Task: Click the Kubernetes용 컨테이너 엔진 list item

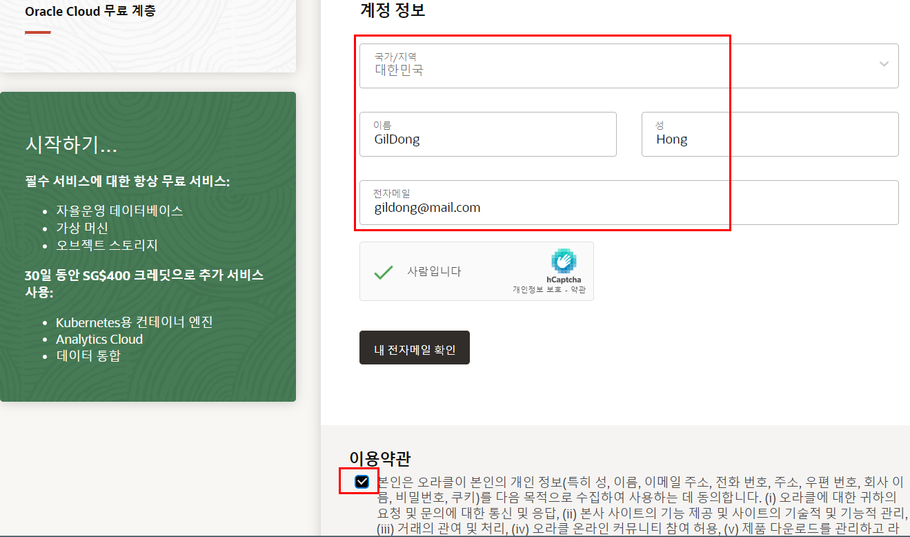Action: point(135,322)
